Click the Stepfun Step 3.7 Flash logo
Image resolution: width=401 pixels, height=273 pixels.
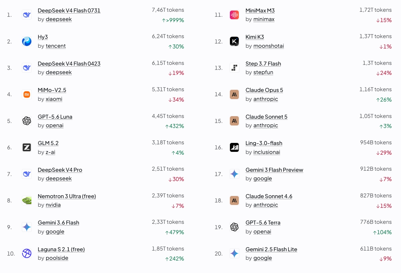click(234, 68)
